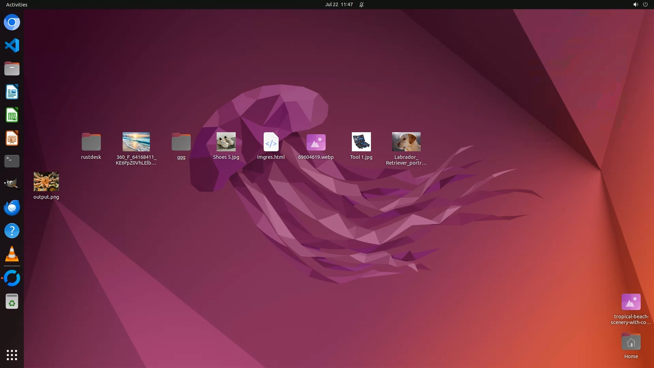Open the Trash icon in dock
Screen dimensions: 654x368
pos(12,302)
